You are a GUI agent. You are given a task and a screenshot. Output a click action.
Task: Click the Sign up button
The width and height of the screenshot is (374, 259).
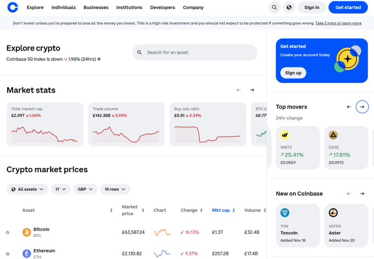pos(293,73)
